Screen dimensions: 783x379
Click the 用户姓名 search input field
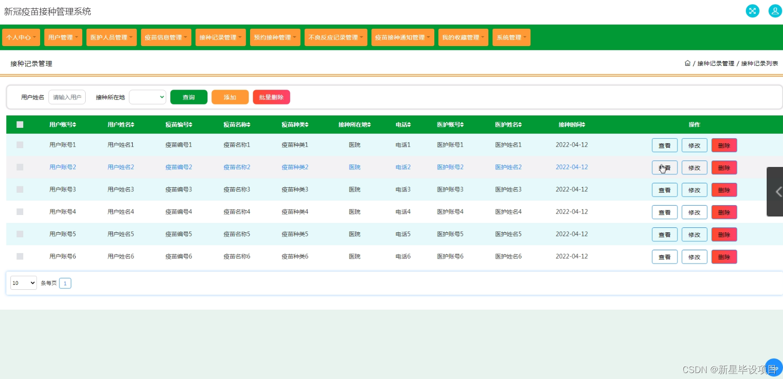click(x=67, y=97)
